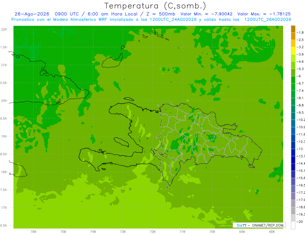Click the "-8.8" colorbar value
Image resolution: width=305 pixels, height=235 pixels.
click(x=300, y=105)
